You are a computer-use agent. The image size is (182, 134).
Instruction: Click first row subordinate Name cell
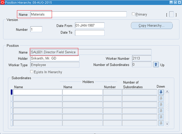(x=38, y=92)
